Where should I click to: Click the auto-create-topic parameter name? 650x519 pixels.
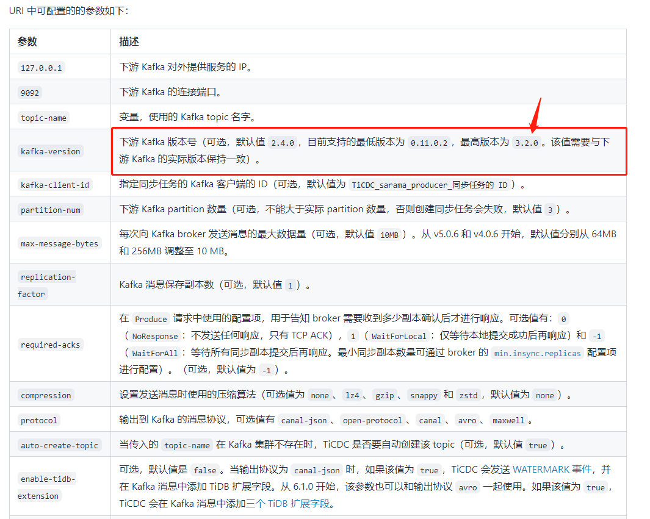click(x=59, y=445)
